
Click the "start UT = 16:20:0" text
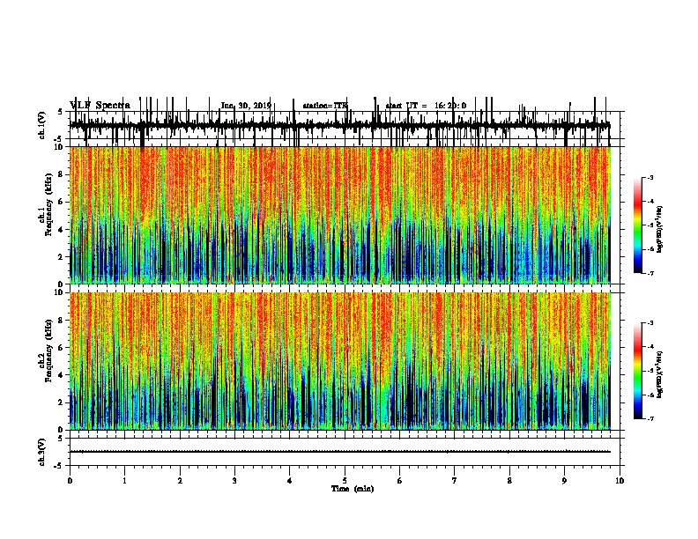pyautogui.click(x=426, y=106)
